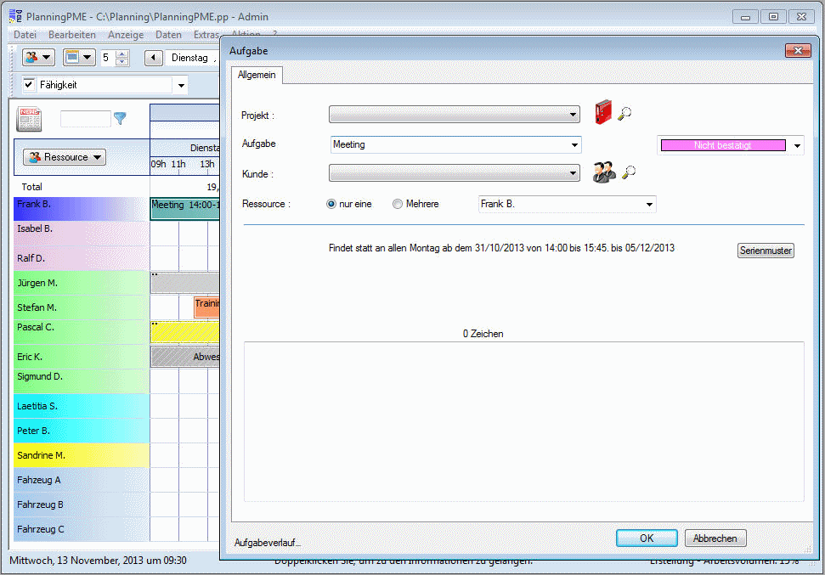This screenshot has height=575, width=825.
Task: Click the Meeting 14:00 task in Frank B. row
Action: click(184, 209)
